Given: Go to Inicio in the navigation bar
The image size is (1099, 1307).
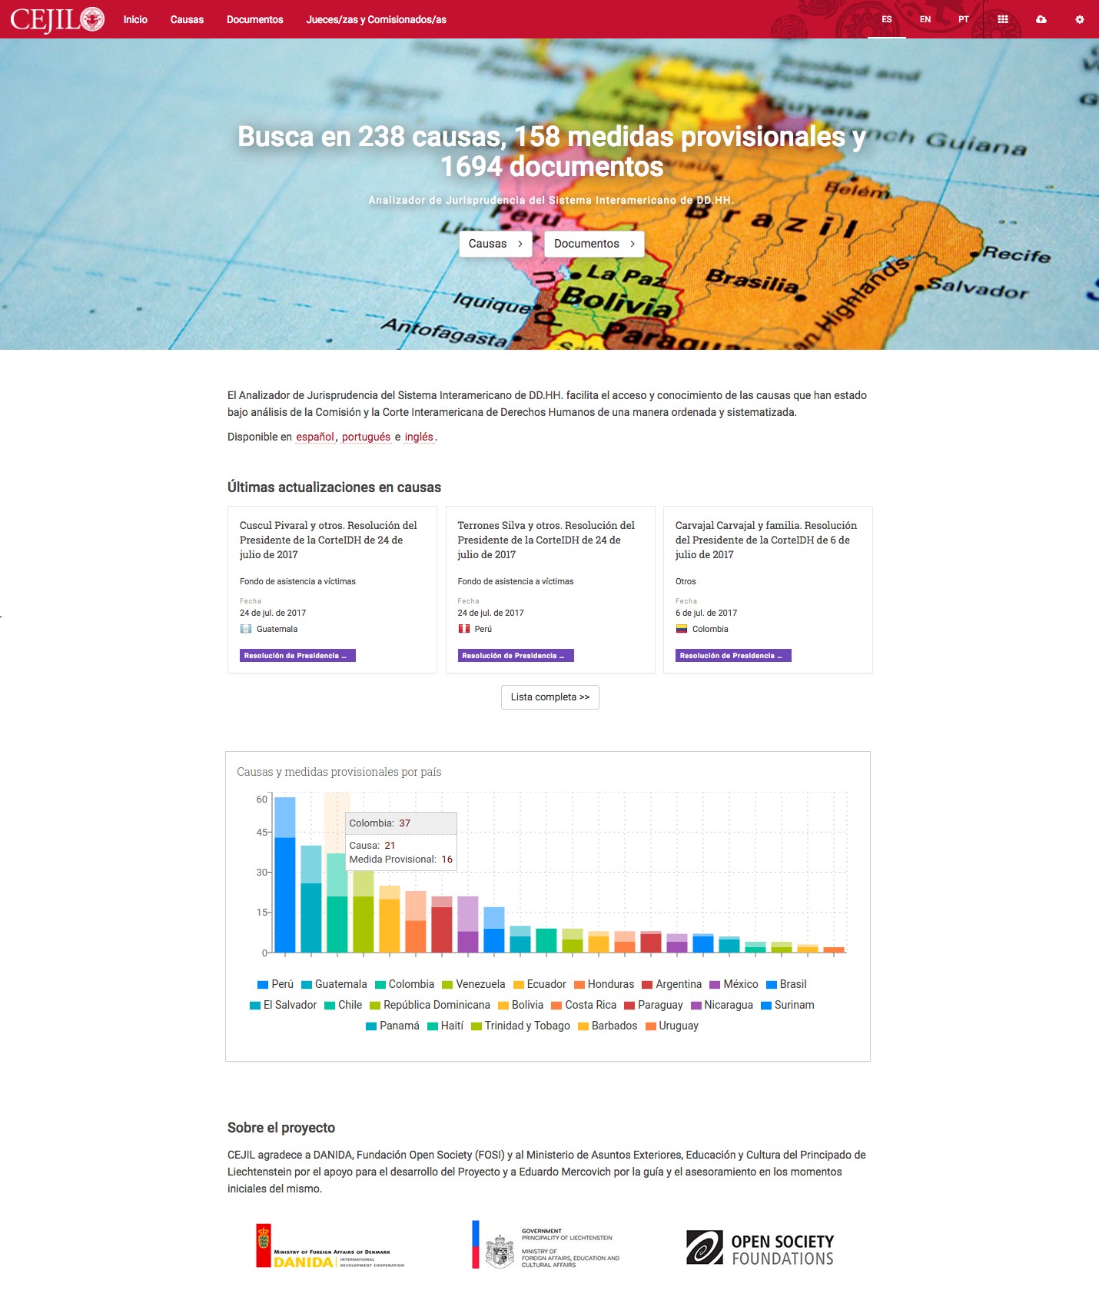Looking at the screenshot, I should pyautogui.click(x=135, y=19).
